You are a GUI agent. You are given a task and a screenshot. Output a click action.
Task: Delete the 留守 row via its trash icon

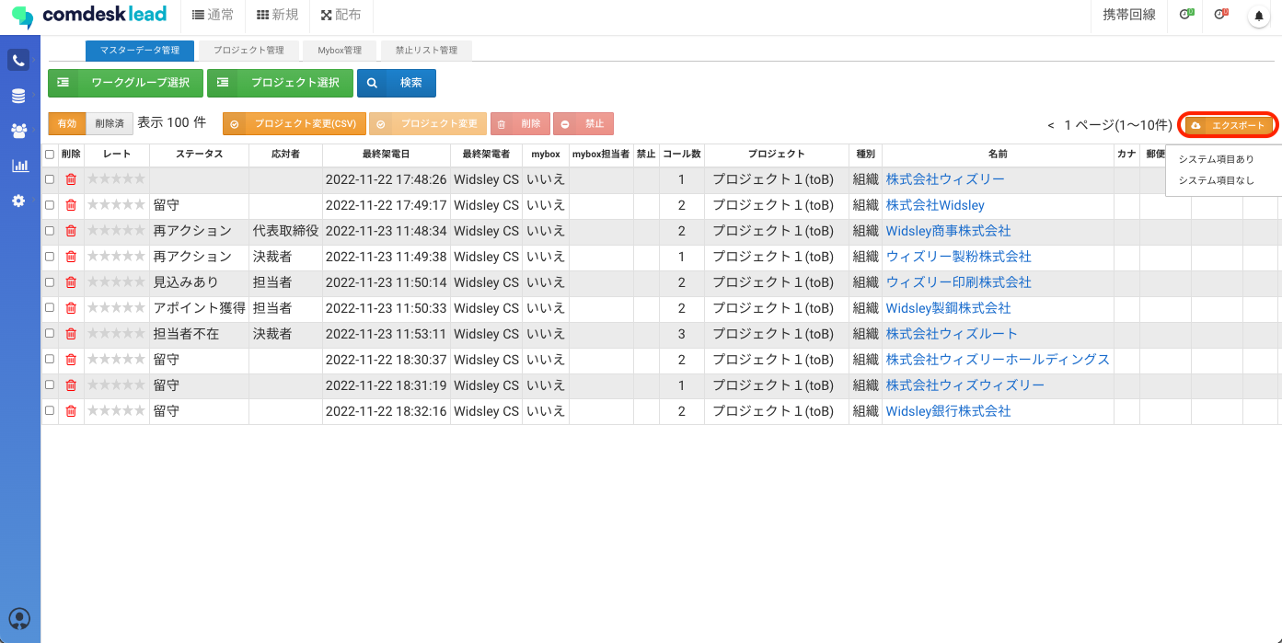(x=71, y=205)
